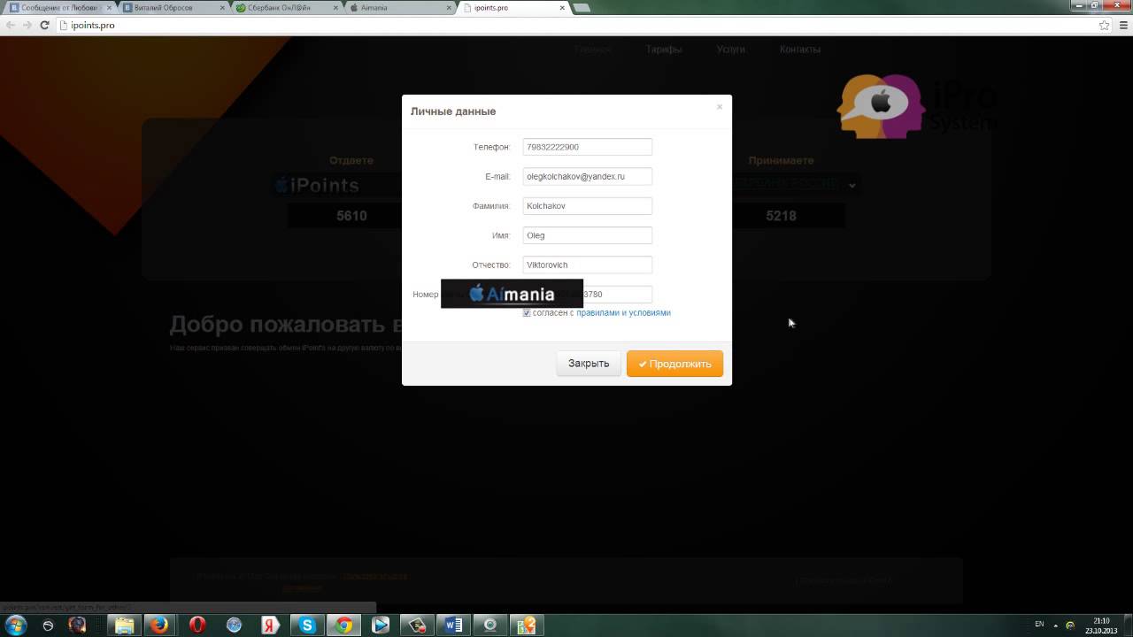Open Microsoft Word from taskbar
Viewport: 1133px width, 637px height.
click(x=454, y=625)
